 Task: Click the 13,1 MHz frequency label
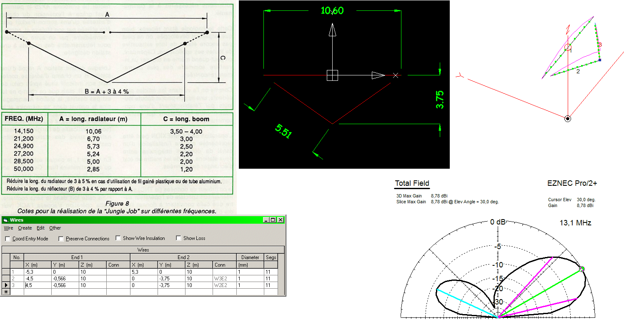click(x=575, y=223)
